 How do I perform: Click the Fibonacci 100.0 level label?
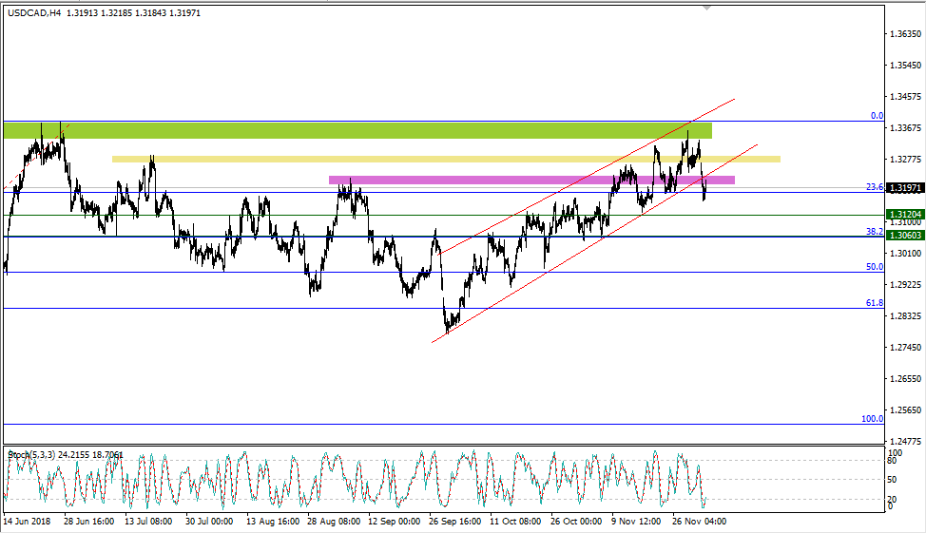coord(872,418)
